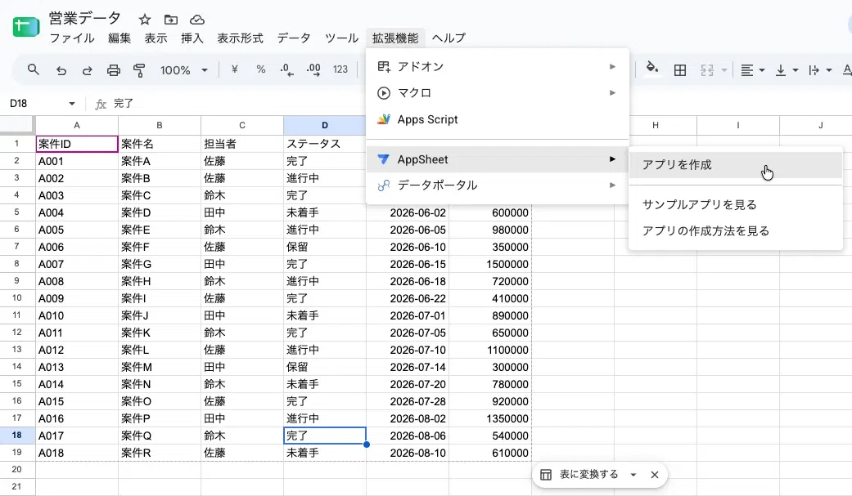Open the 編集 menu
The width and height of the screenshot is (852, 496).
point(119,38)
